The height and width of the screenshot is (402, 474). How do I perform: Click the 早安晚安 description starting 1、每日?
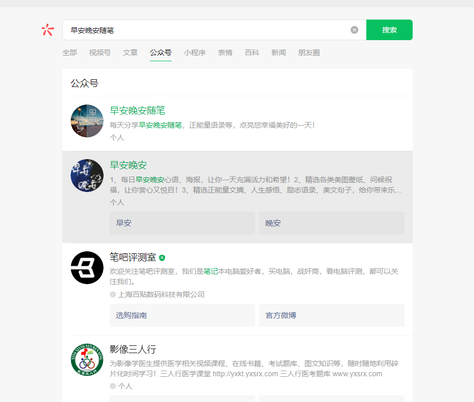click(x=256, y=185)
